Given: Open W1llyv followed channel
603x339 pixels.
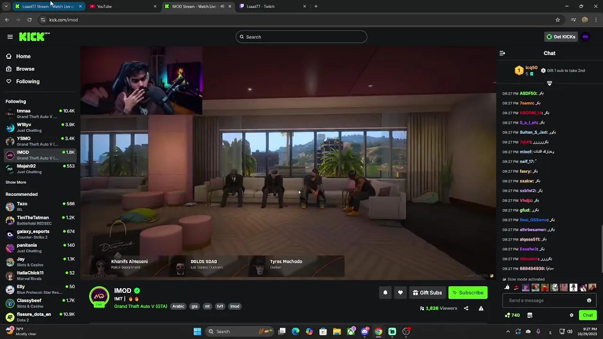Looking at the screenshot, I should tap(40, 128).
